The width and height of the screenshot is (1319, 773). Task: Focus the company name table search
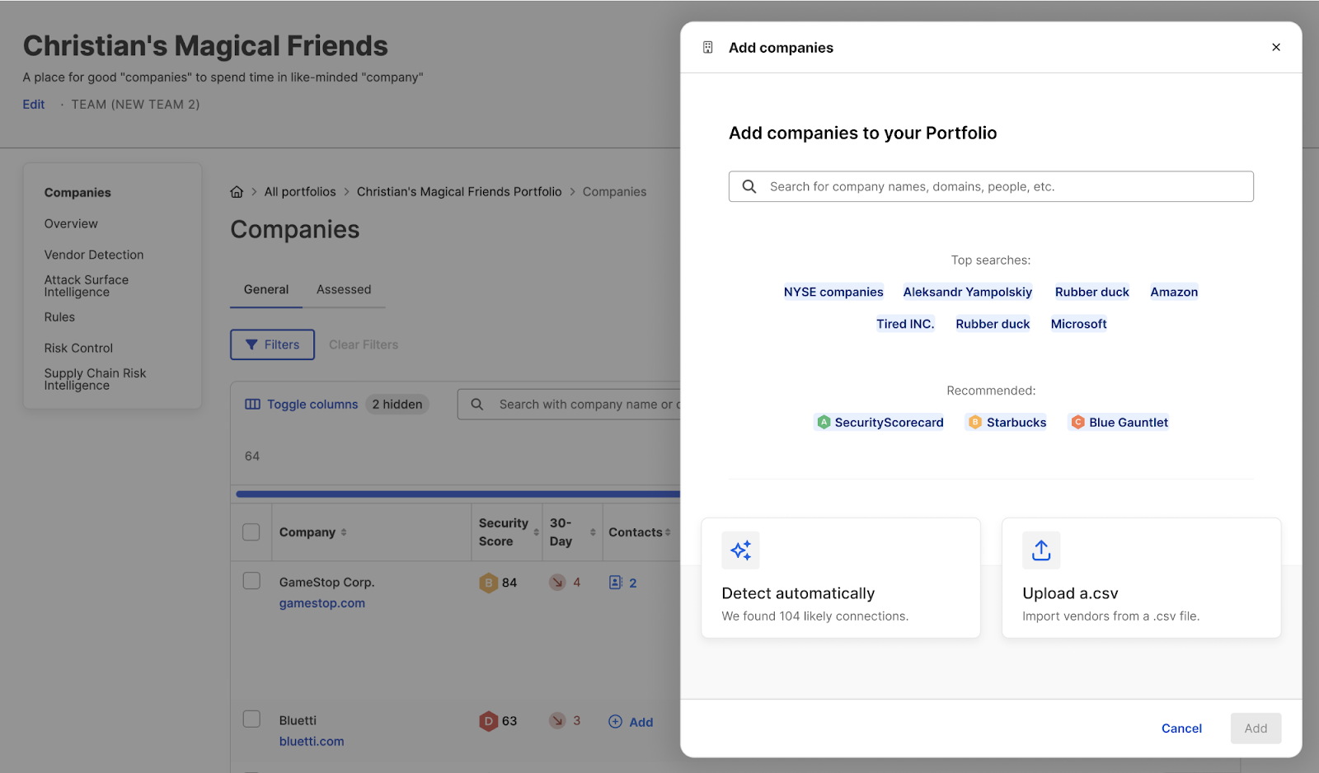(x=569, y=405)
